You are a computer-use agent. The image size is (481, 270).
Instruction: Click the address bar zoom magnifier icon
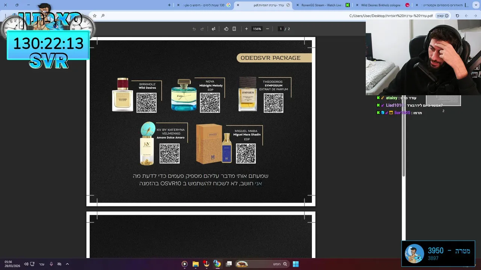[x=103, y=16]
